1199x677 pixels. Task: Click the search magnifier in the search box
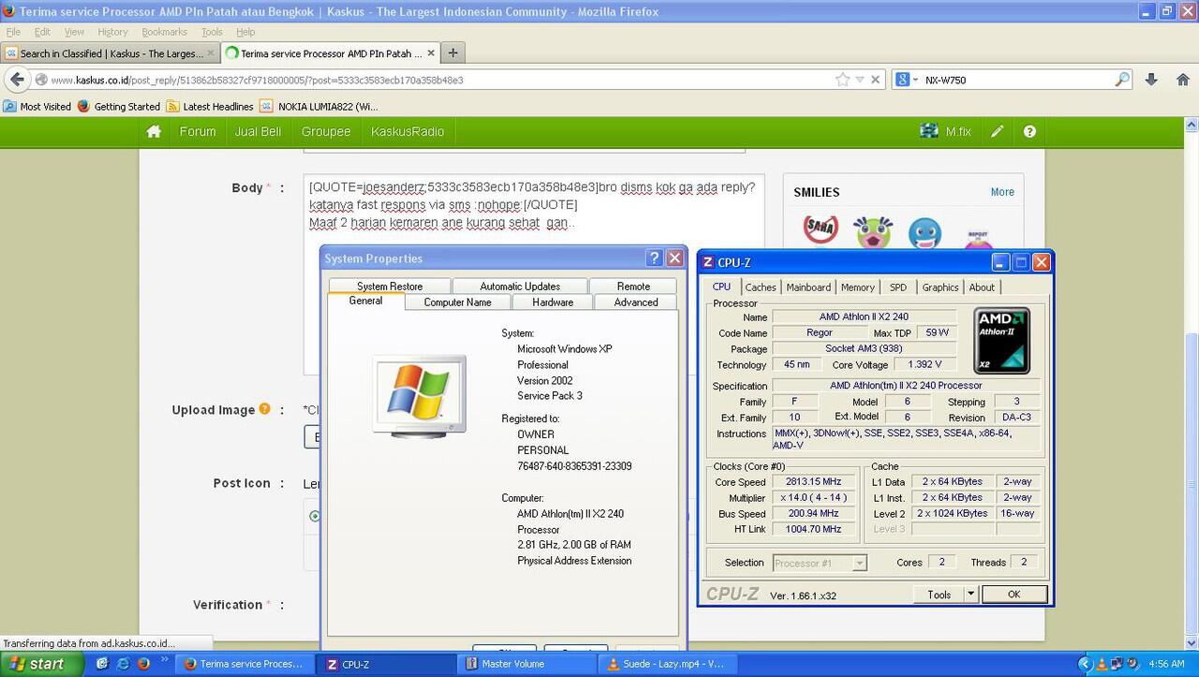point(1122,80)
